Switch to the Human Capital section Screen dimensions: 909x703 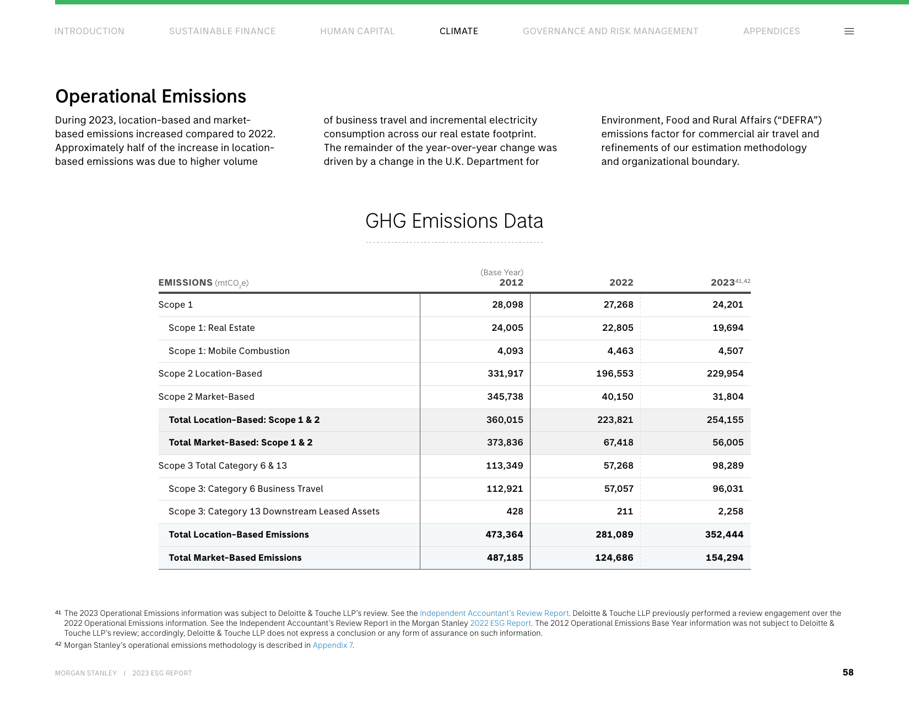pos(358,31)
